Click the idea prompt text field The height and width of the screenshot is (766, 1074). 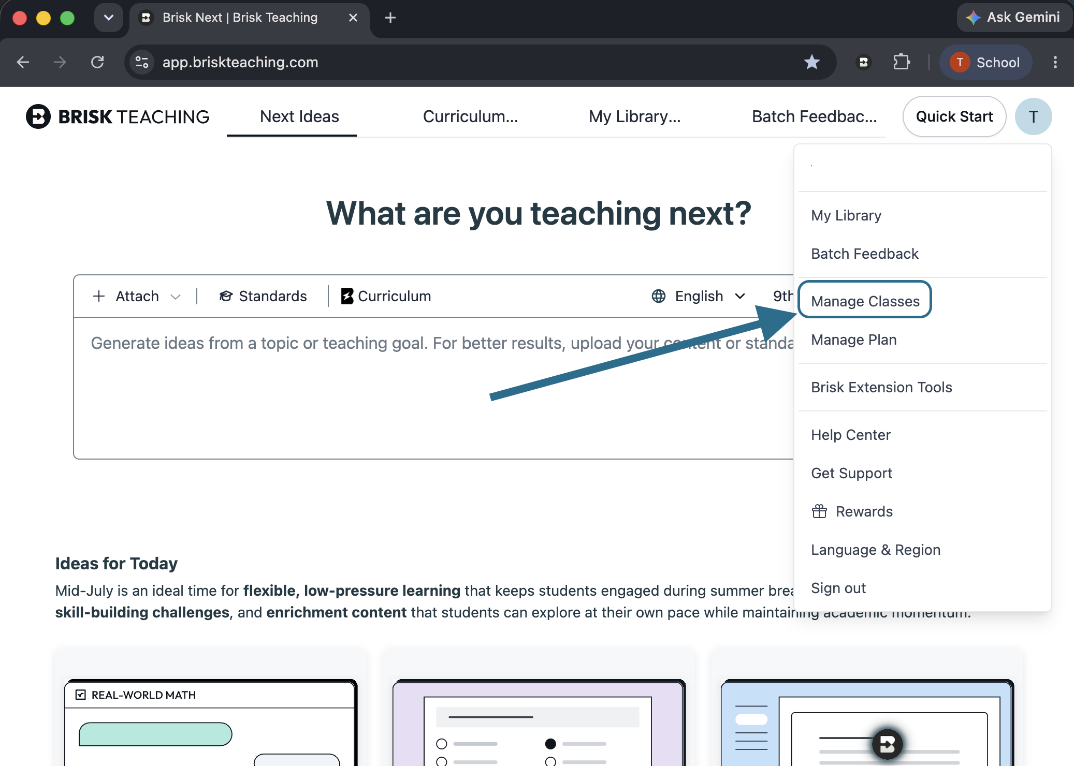(434, 388)
